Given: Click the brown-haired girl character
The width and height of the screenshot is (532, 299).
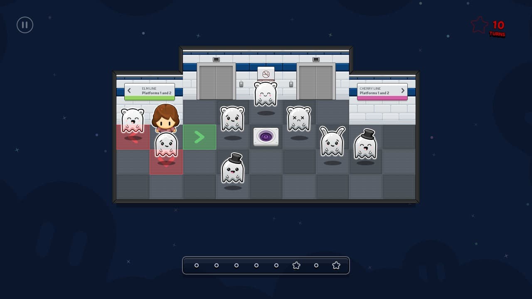Looking at the screenshot, I should coord(165,118).
